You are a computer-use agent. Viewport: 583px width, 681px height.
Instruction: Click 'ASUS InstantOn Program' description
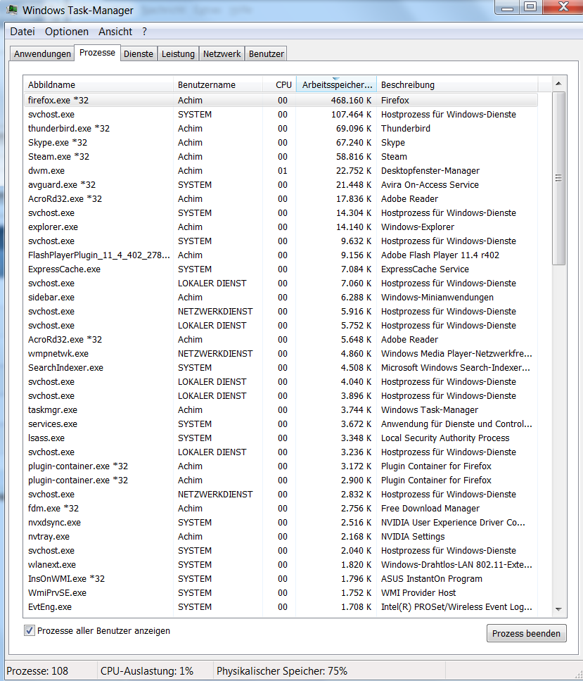coord(432,578)
